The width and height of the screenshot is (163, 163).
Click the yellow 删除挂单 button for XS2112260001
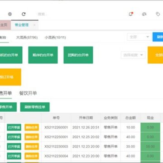[x=32, y=127]
